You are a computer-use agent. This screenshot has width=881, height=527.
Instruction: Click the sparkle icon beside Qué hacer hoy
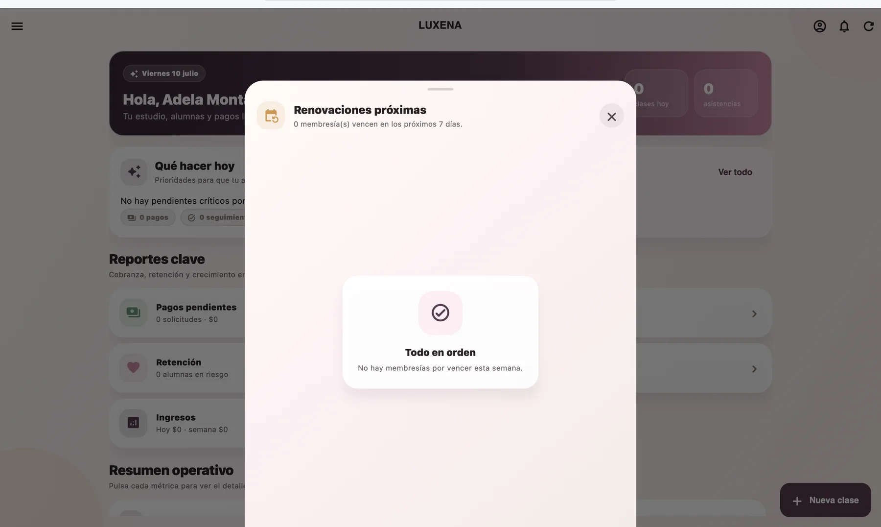pos(134,171)
